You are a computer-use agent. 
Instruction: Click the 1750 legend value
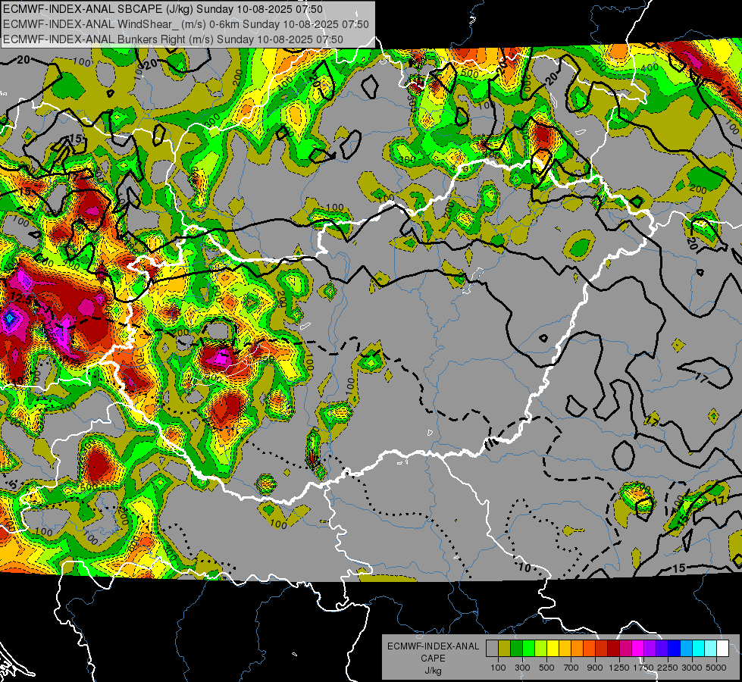(643, 668)
